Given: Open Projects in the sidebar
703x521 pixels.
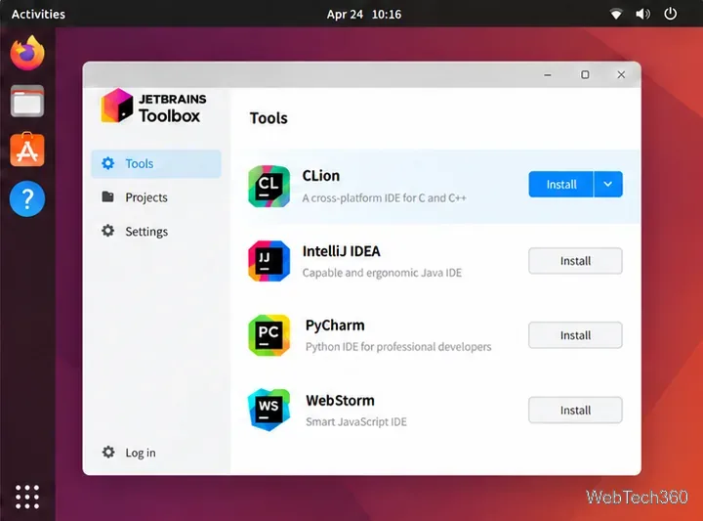Looking at the screenshot, I should 156,197.
